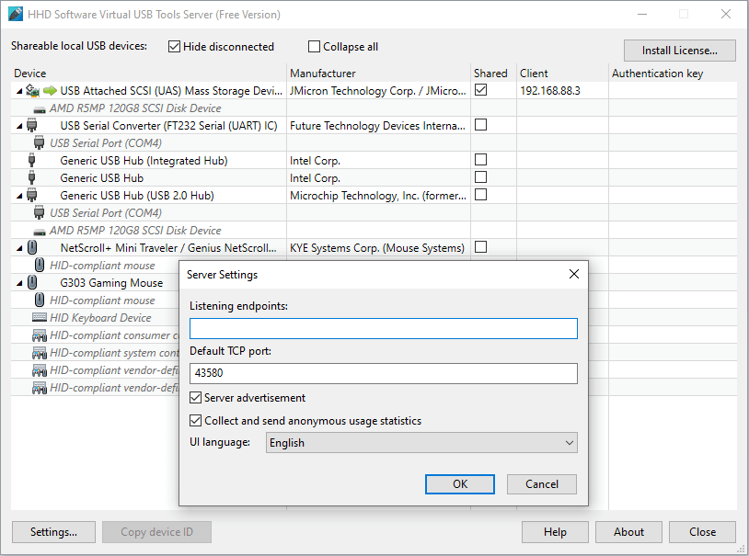Share the Microchip USB 2.0 Hub checkbox
Image resolution: width=749 pixels, height=556 pixels.
click(x=481, y=195)
